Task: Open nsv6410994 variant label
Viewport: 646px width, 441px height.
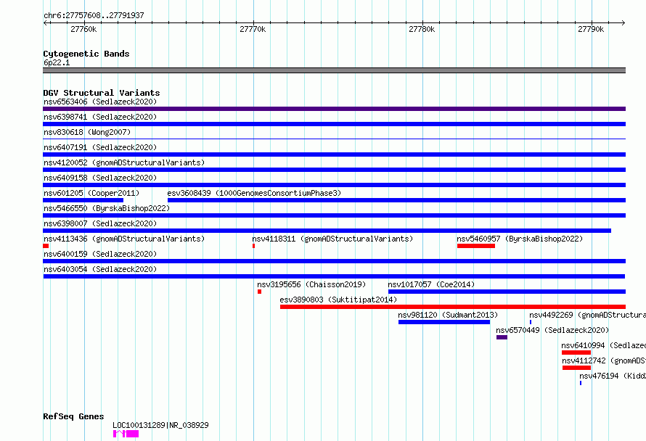Action: coord(604,345)
